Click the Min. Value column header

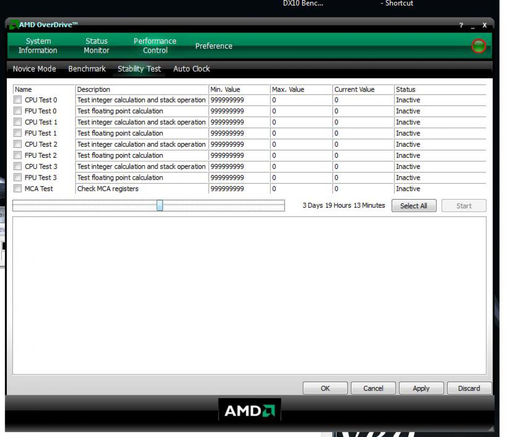click(240, 90)
